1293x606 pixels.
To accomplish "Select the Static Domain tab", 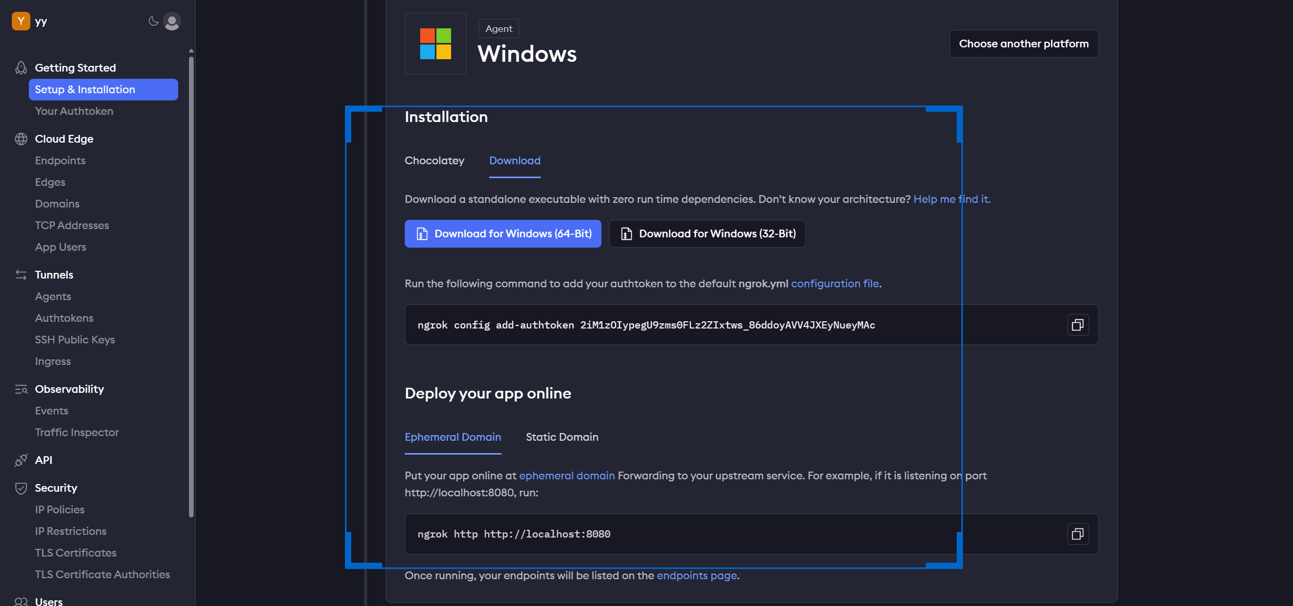I will (x=562, y=437).
